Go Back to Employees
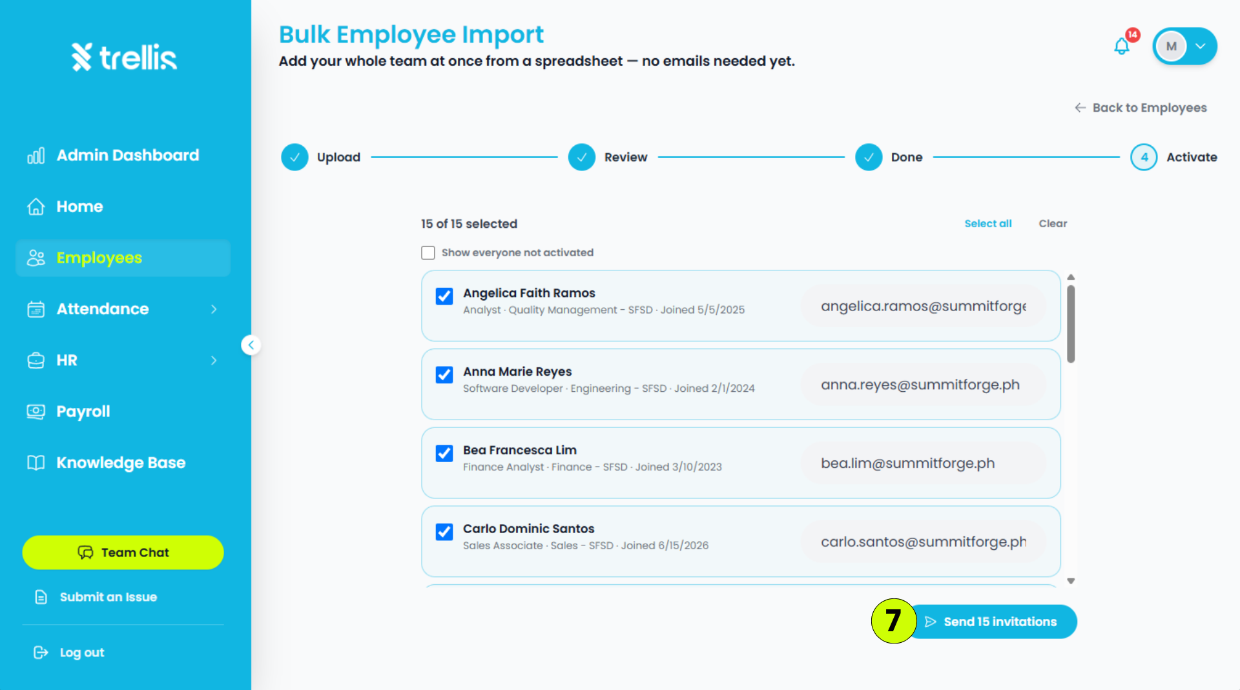This screenshot has height=690, width=1240. [x=1141, y=108]
